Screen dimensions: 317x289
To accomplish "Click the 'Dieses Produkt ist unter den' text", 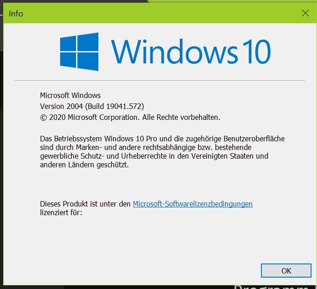I will tap(85, 204).
